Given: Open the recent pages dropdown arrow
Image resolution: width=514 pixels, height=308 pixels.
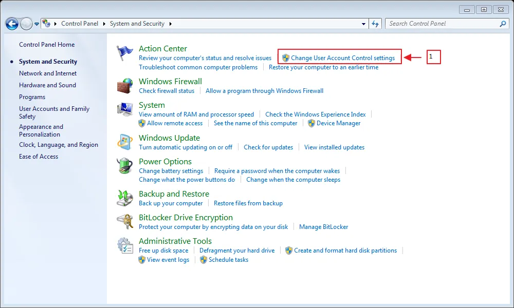Looking at the screenshot, I should tap(36, 24).
